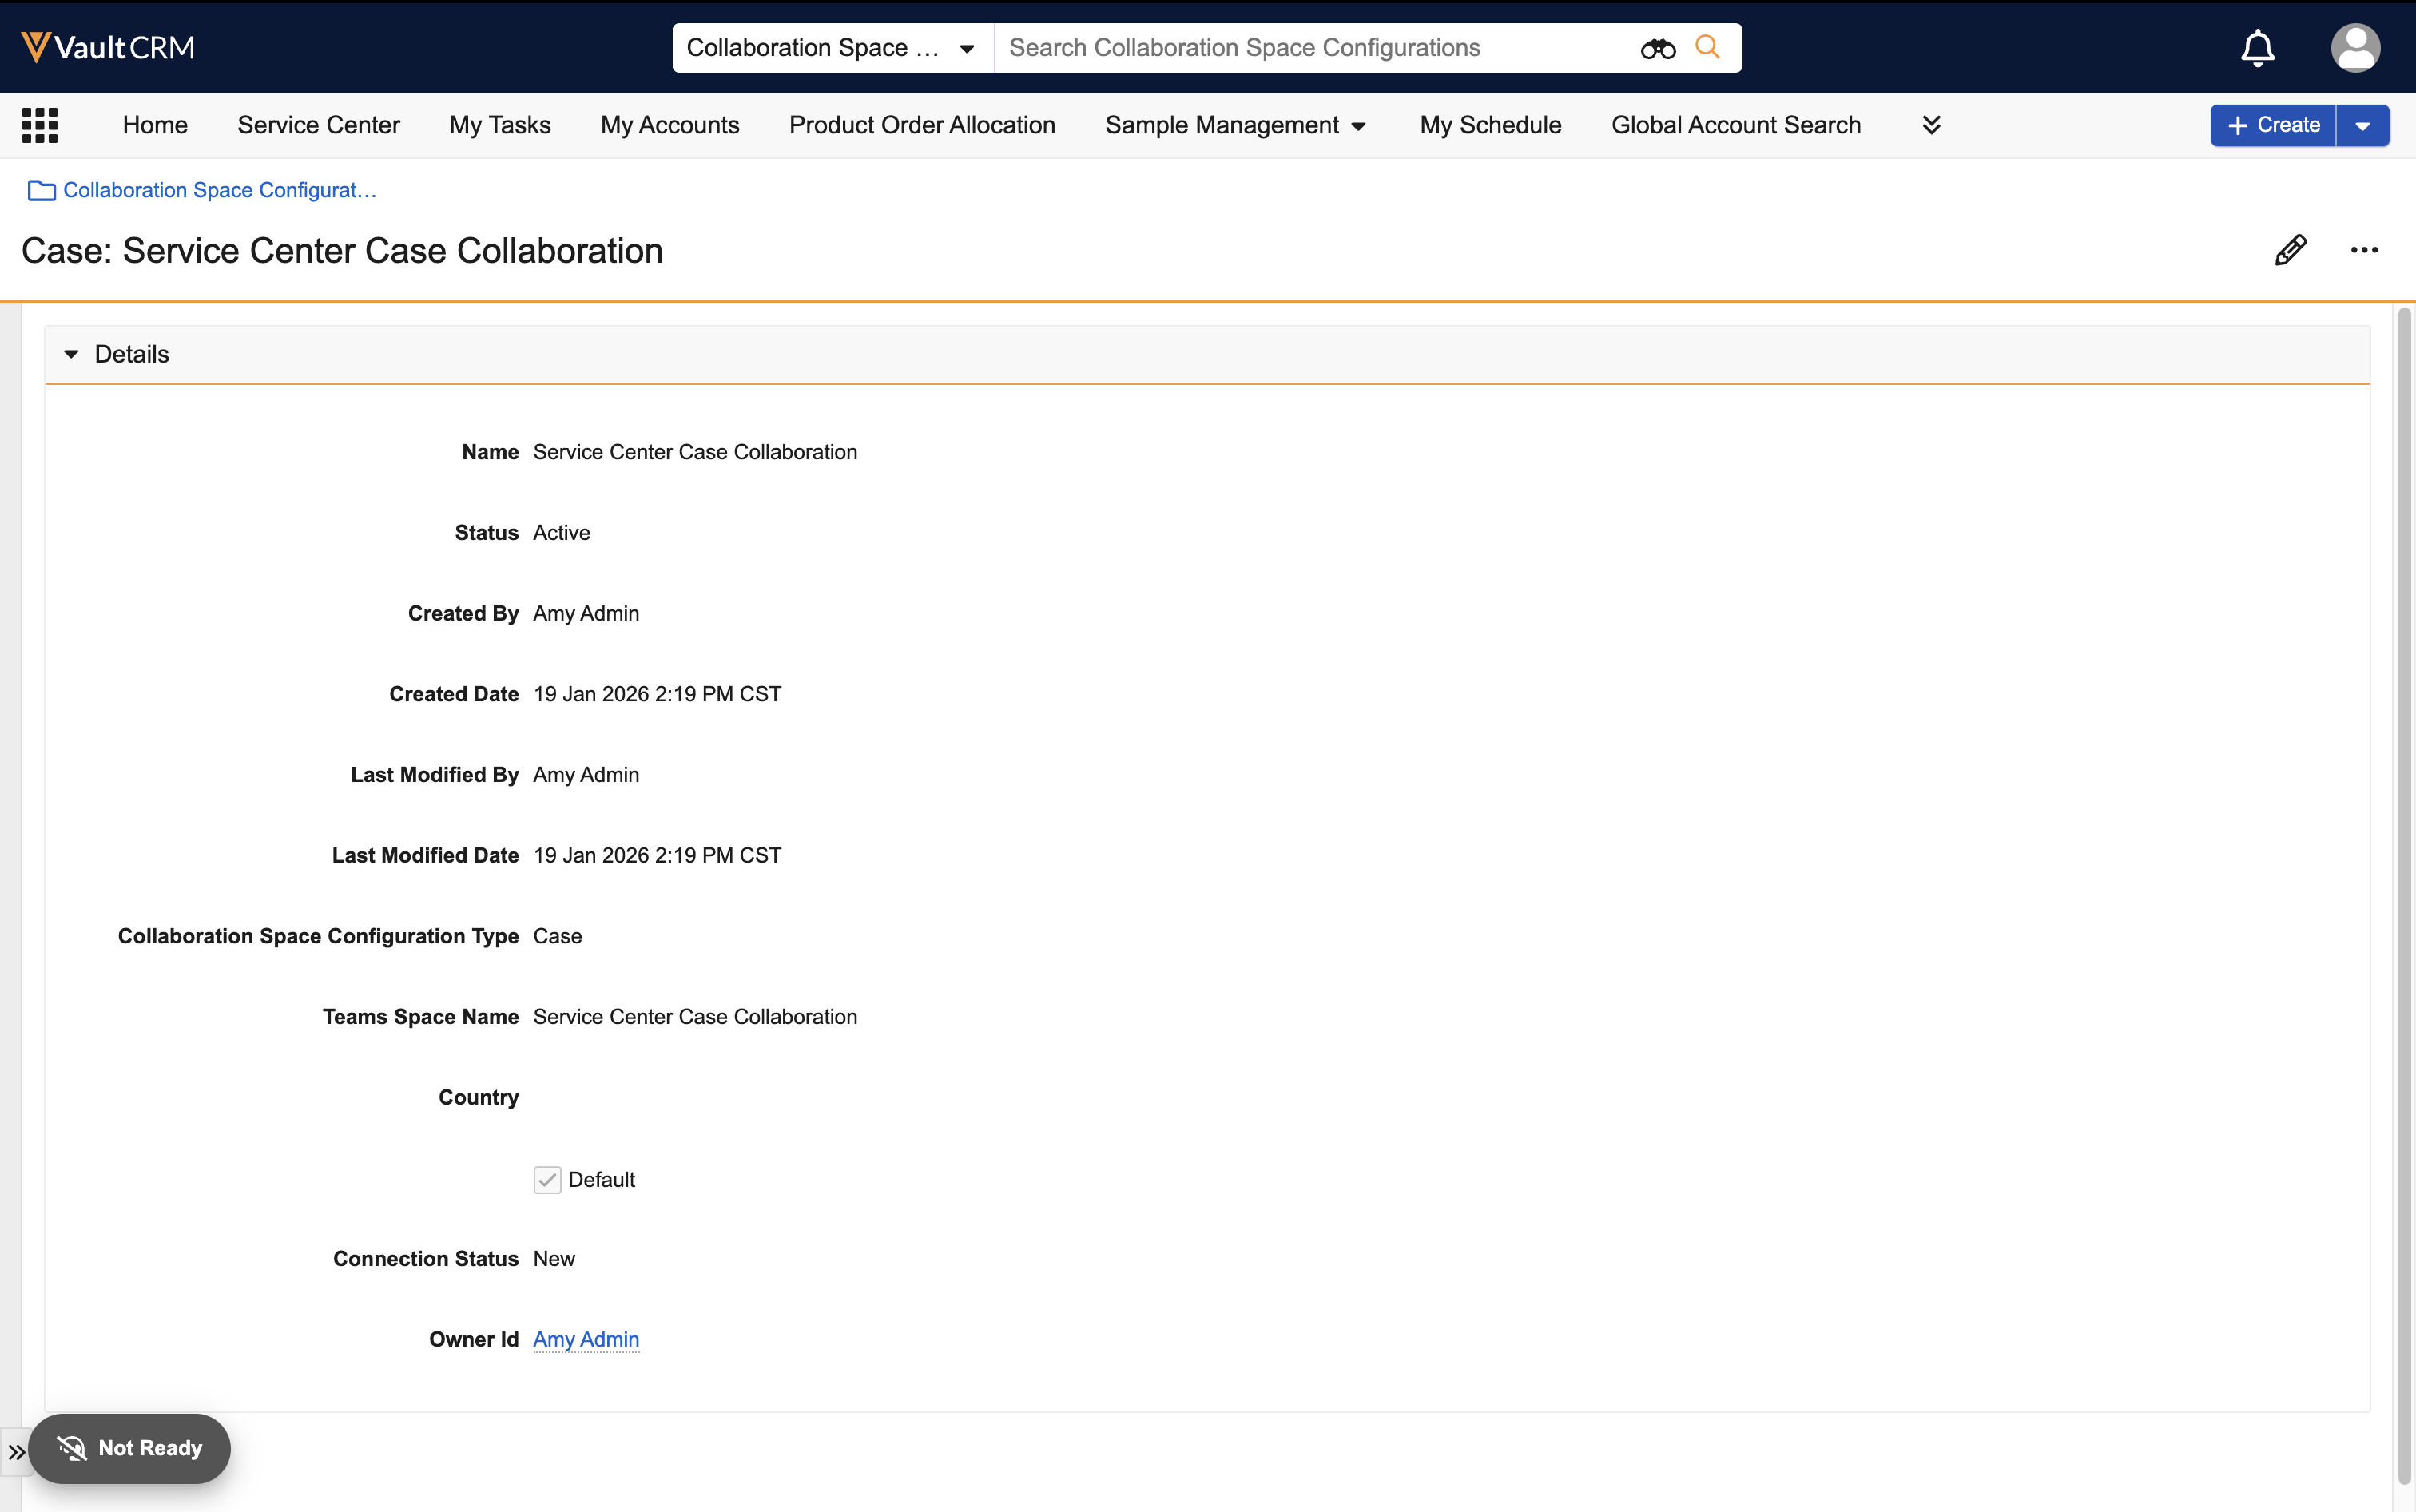The height and width of the screenshot is (1512, 2416).
Task: Collapse the Details section
Action: point(71,354)
